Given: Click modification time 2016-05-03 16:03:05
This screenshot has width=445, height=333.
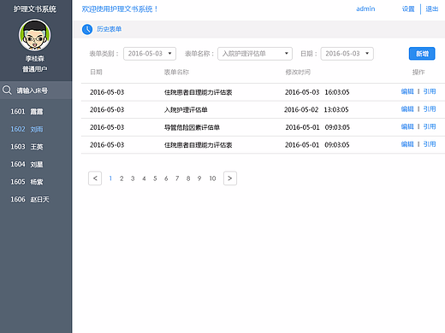Looking at the screenshot, I should click(x=317, y=92).
